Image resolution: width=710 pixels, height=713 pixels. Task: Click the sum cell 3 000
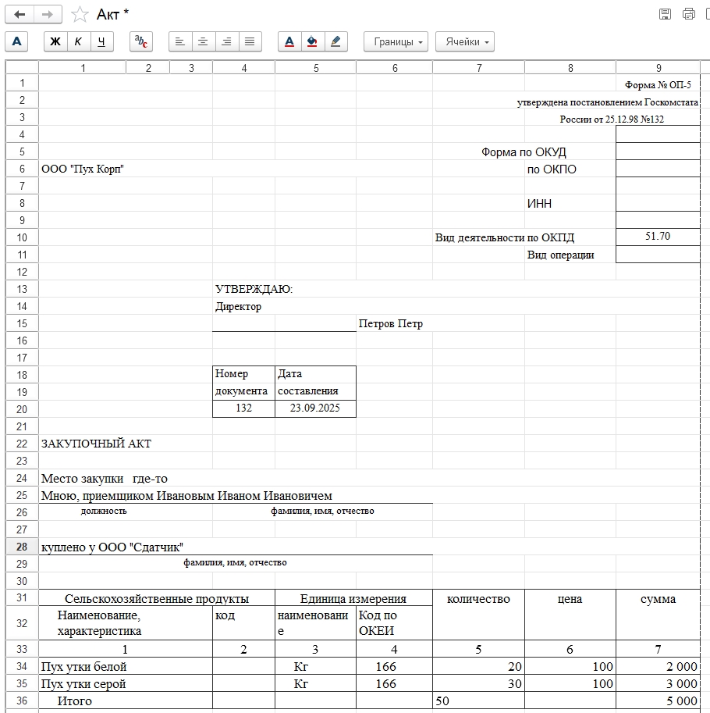click(x=658, y=683)
